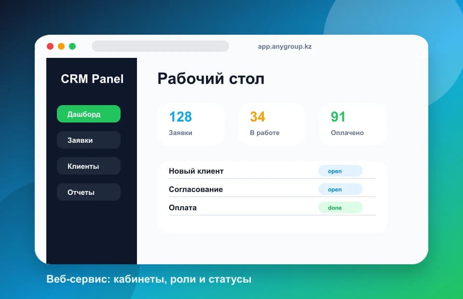Click the green maximize window dot
The height and width of the screenshot is (299, 463).
point(72,46)
